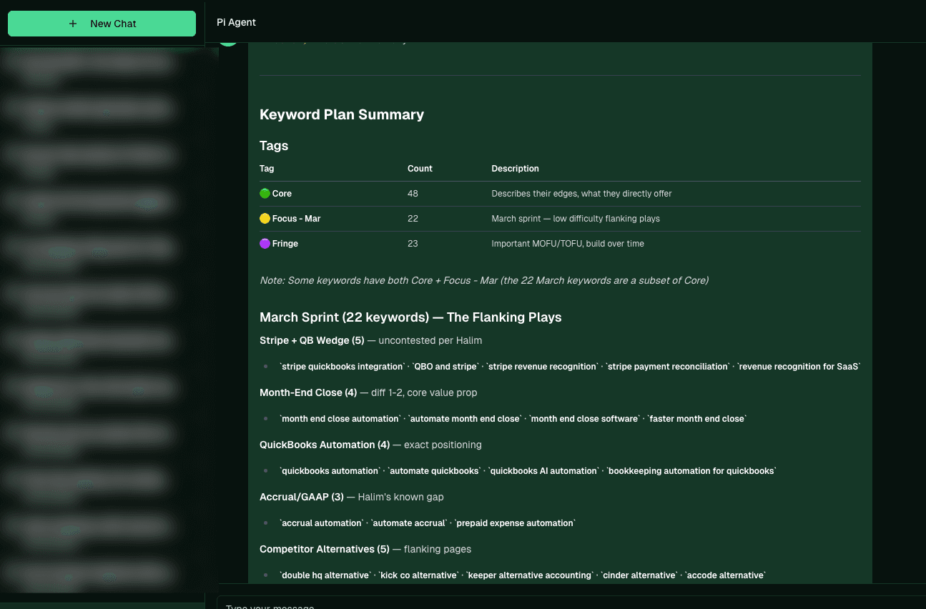The height and width of the screenshot is (609, 926).
Task: Click the green Core tag dot
Action: click(x=265, y=194)
